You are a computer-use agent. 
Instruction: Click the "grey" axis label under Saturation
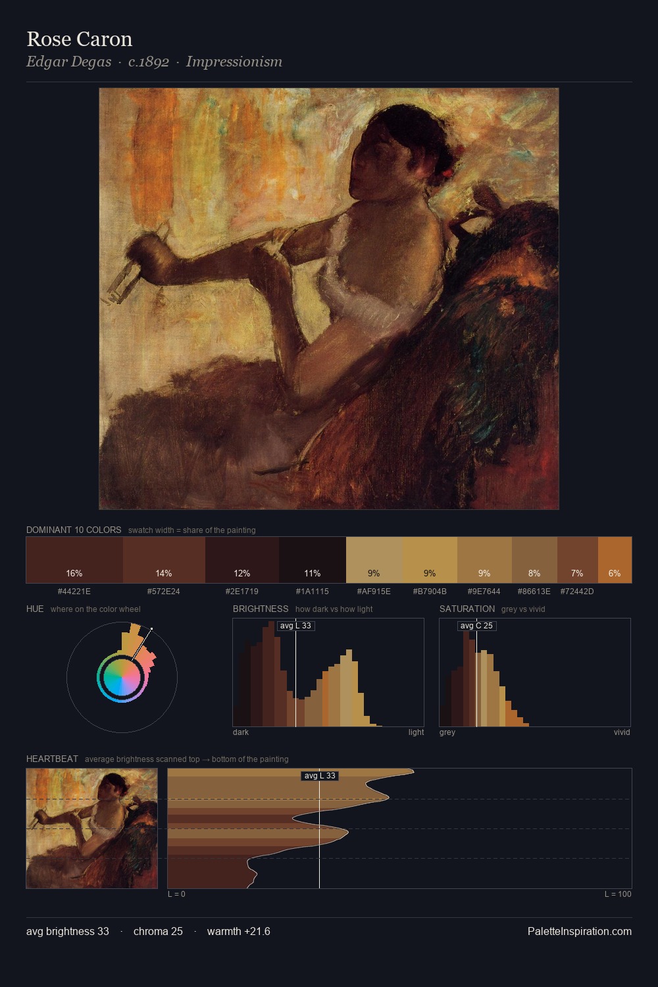(447, 732)
